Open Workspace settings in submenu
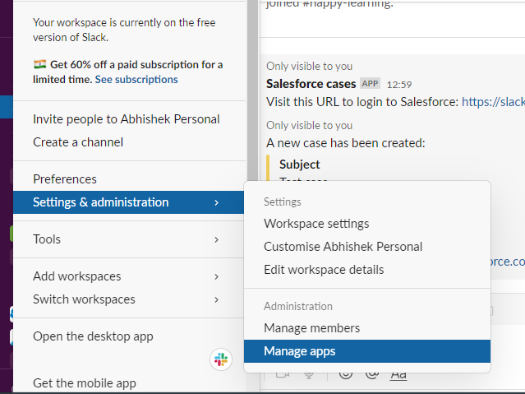Image resolution: width=525 pixels, height=394 pixels. [367, 224]
